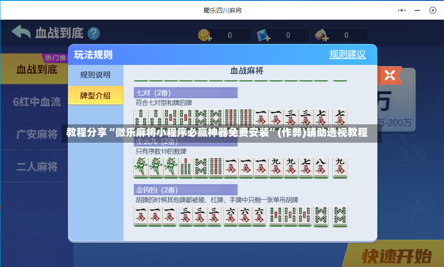
Task: Click the isolated 九萬 tile in 全幺九 row
Action: click(340, 167)
